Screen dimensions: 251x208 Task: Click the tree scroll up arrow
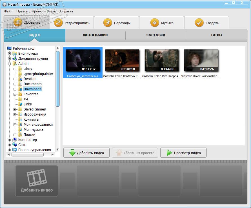(58, 48)
